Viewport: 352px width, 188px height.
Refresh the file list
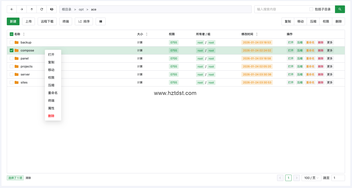click(x=42, y=9)
